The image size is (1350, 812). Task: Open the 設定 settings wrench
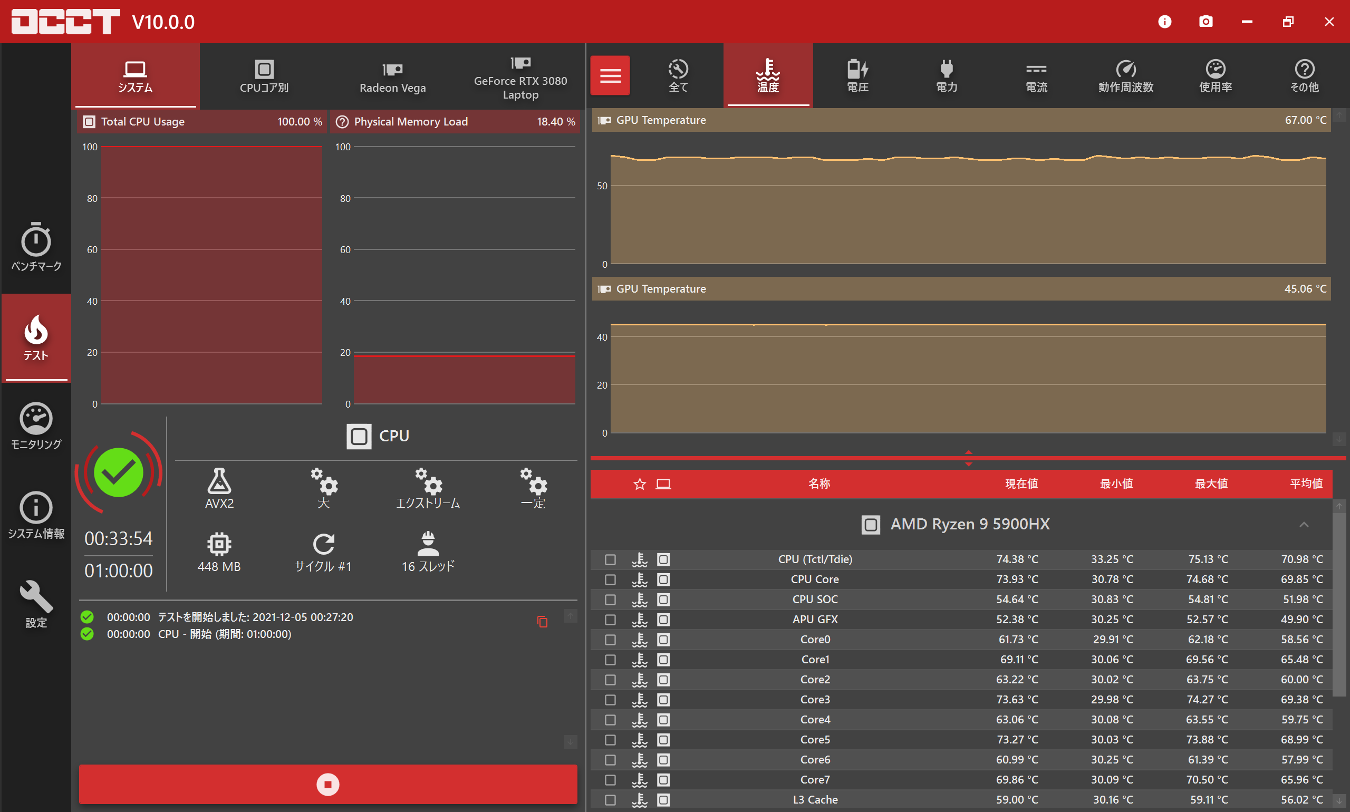click(36, 604)
